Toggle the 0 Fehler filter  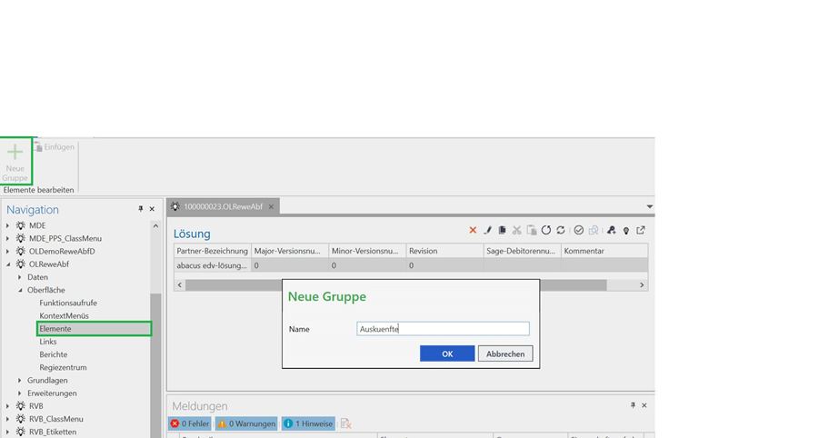coord(190,423)
